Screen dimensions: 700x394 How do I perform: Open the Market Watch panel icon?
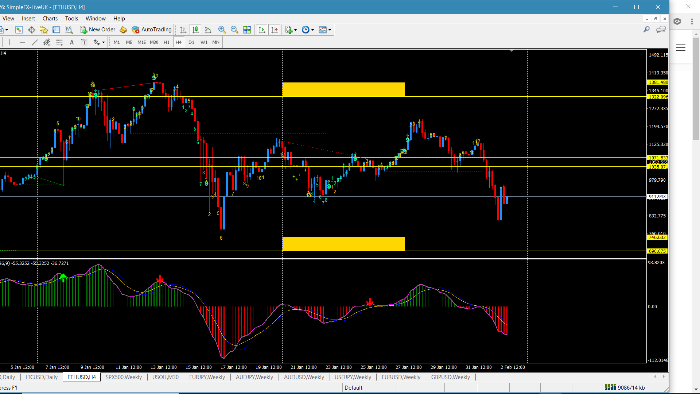(19, 30)
